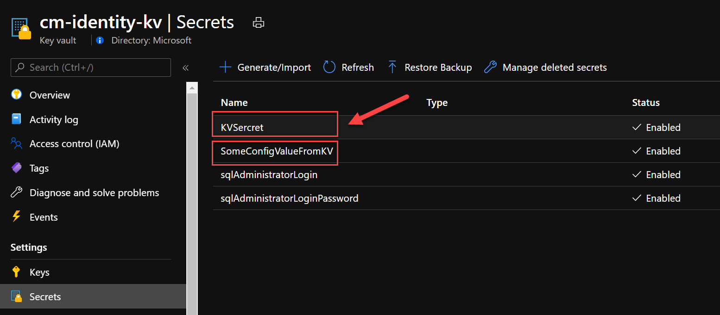Focus the Search (Ctrl+/) field
This screenshot has width=720, height=315.
(x=91, y=68)
